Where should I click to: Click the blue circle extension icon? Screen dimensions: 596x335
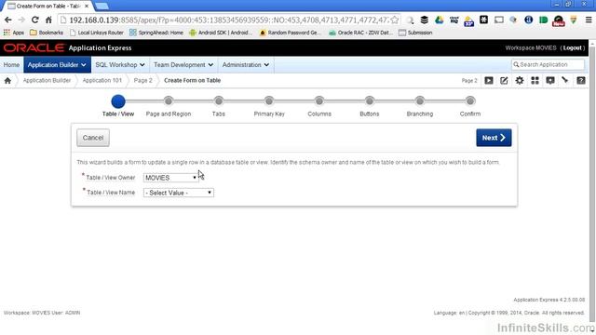pyautogui.click(x=528, y=20)
